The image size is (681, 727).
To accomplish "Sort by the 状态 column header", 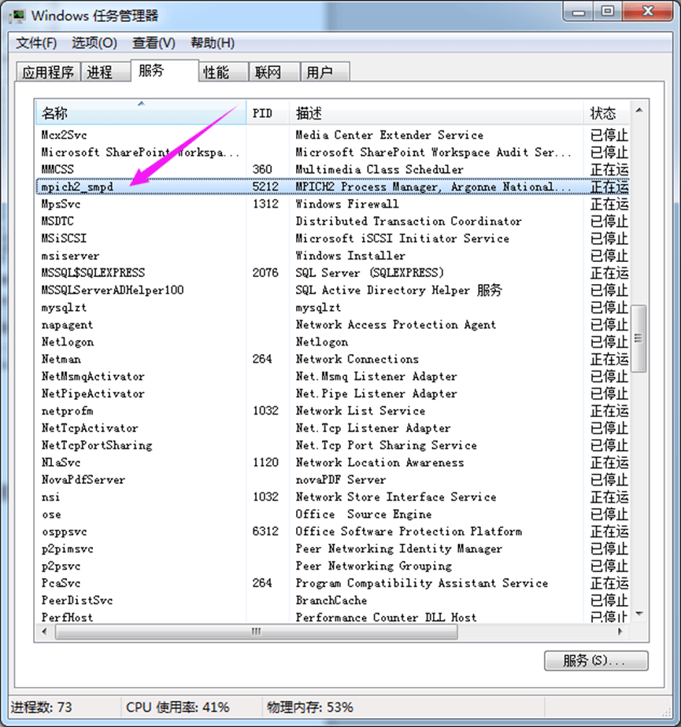I will (x=606, y=113).
